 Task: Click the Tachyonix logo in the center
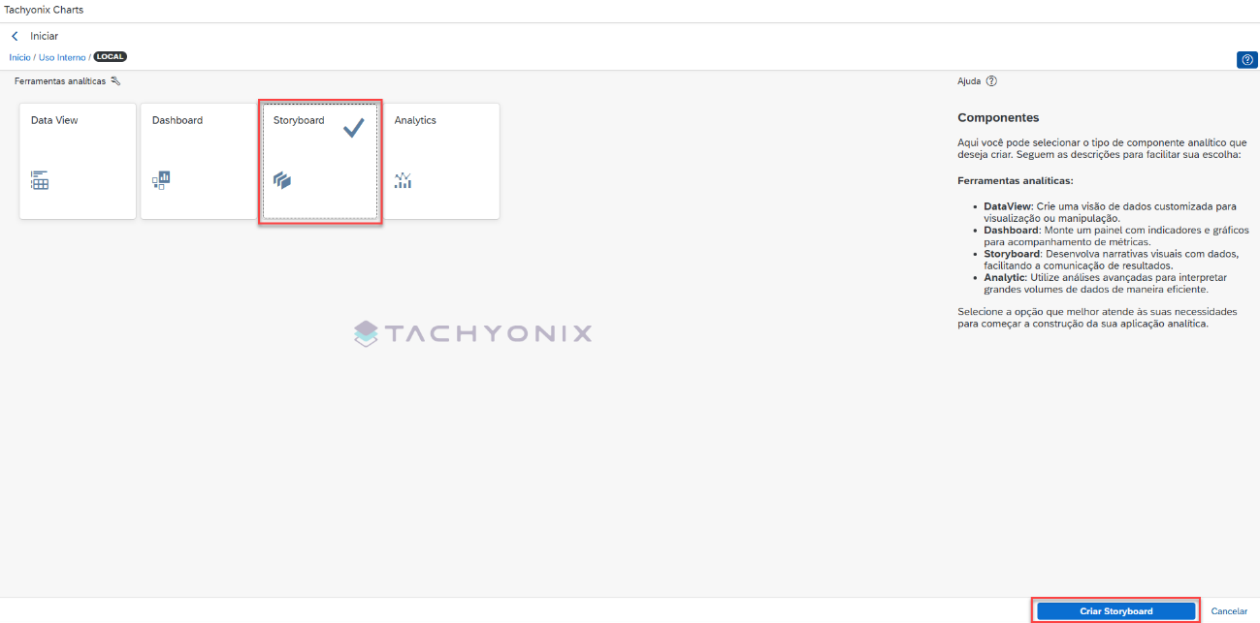(472, 334)
